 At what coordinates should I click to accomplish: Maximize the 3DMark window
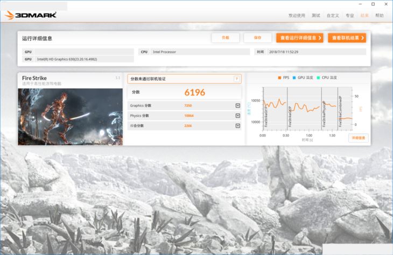click(x=373, y=4)
